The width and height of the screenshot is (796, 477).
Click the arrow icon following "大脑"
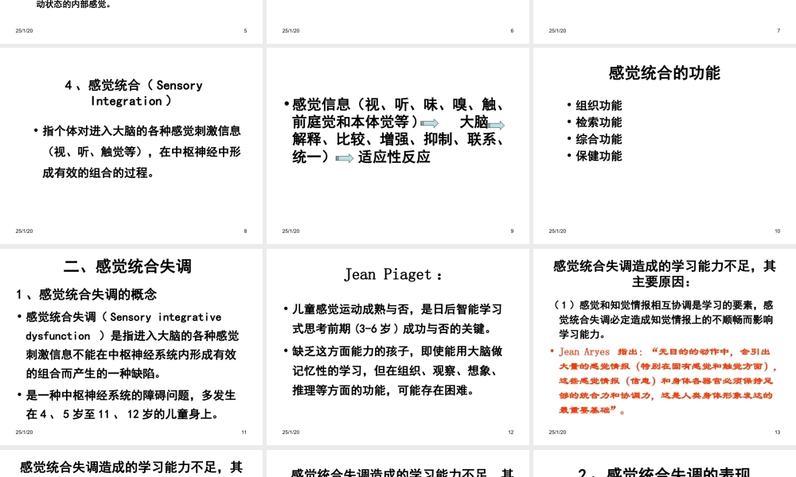497,124
